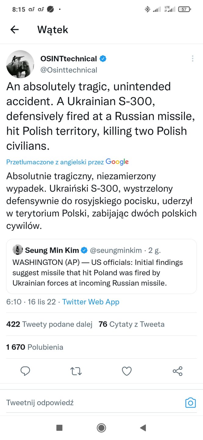Open camera icon in reply bar
This screenshot has width=203, height=440.
pyautogui.click(x=190, y=402)
